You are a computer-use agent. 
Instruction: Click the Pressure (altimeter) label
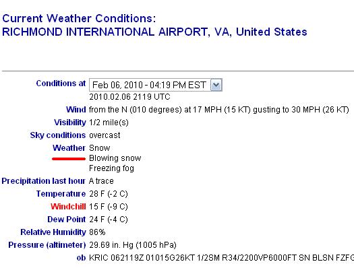point(47,245)
